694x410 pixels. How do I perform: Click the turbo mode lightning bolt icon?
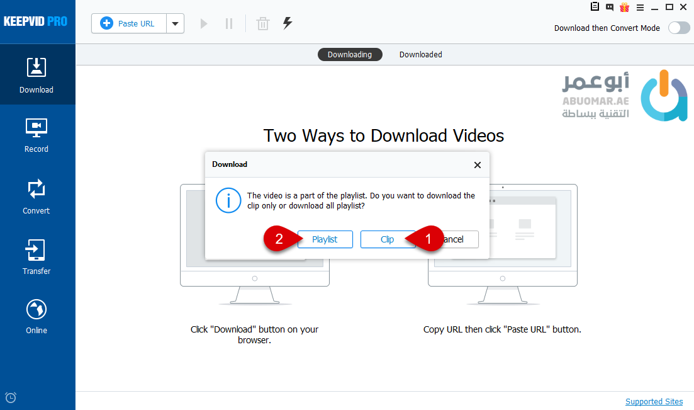(x=288, y=24)
